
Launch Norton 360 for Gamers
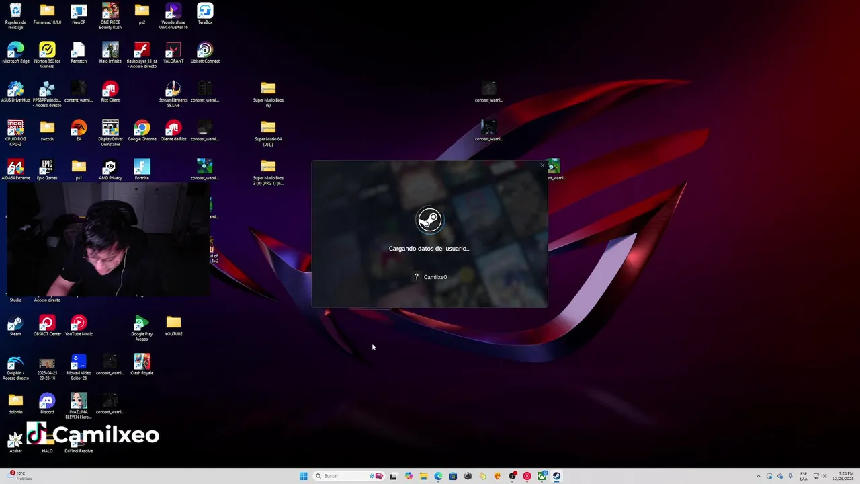click(47, 54)
